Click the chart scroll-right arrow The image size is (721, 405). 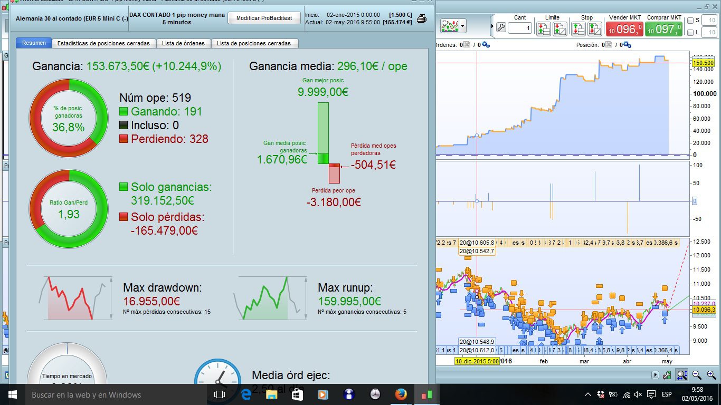pos(656,375)
